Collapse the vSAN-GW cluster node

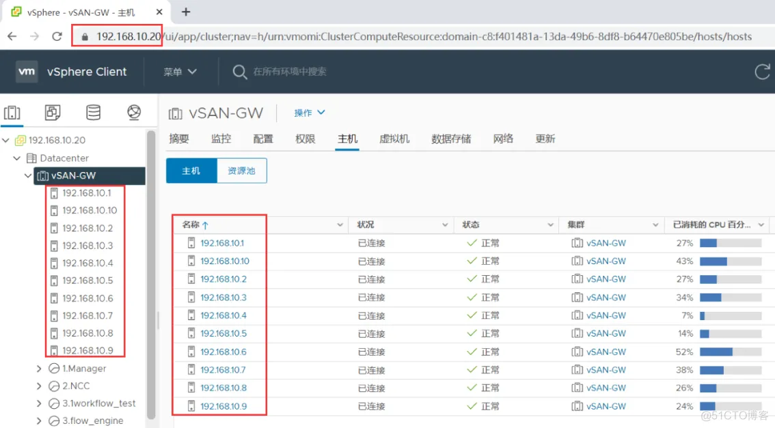tap(27, 175)
